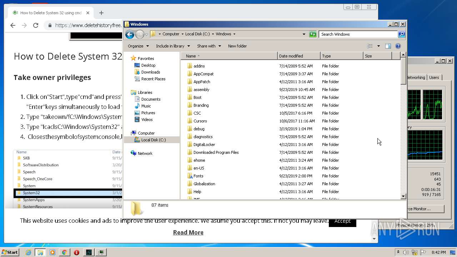Screen dimensions: 457x257
Task: Select the Branding folder icon
Action: pos(190,105)
